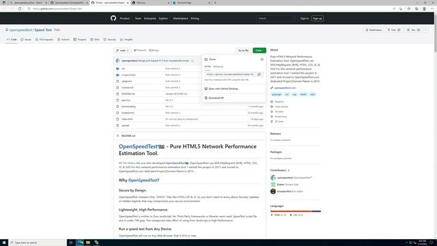This screenshot has width=437, height=246.
Task: Open the README.md file in the file list
Action: (x=128, y=94)
